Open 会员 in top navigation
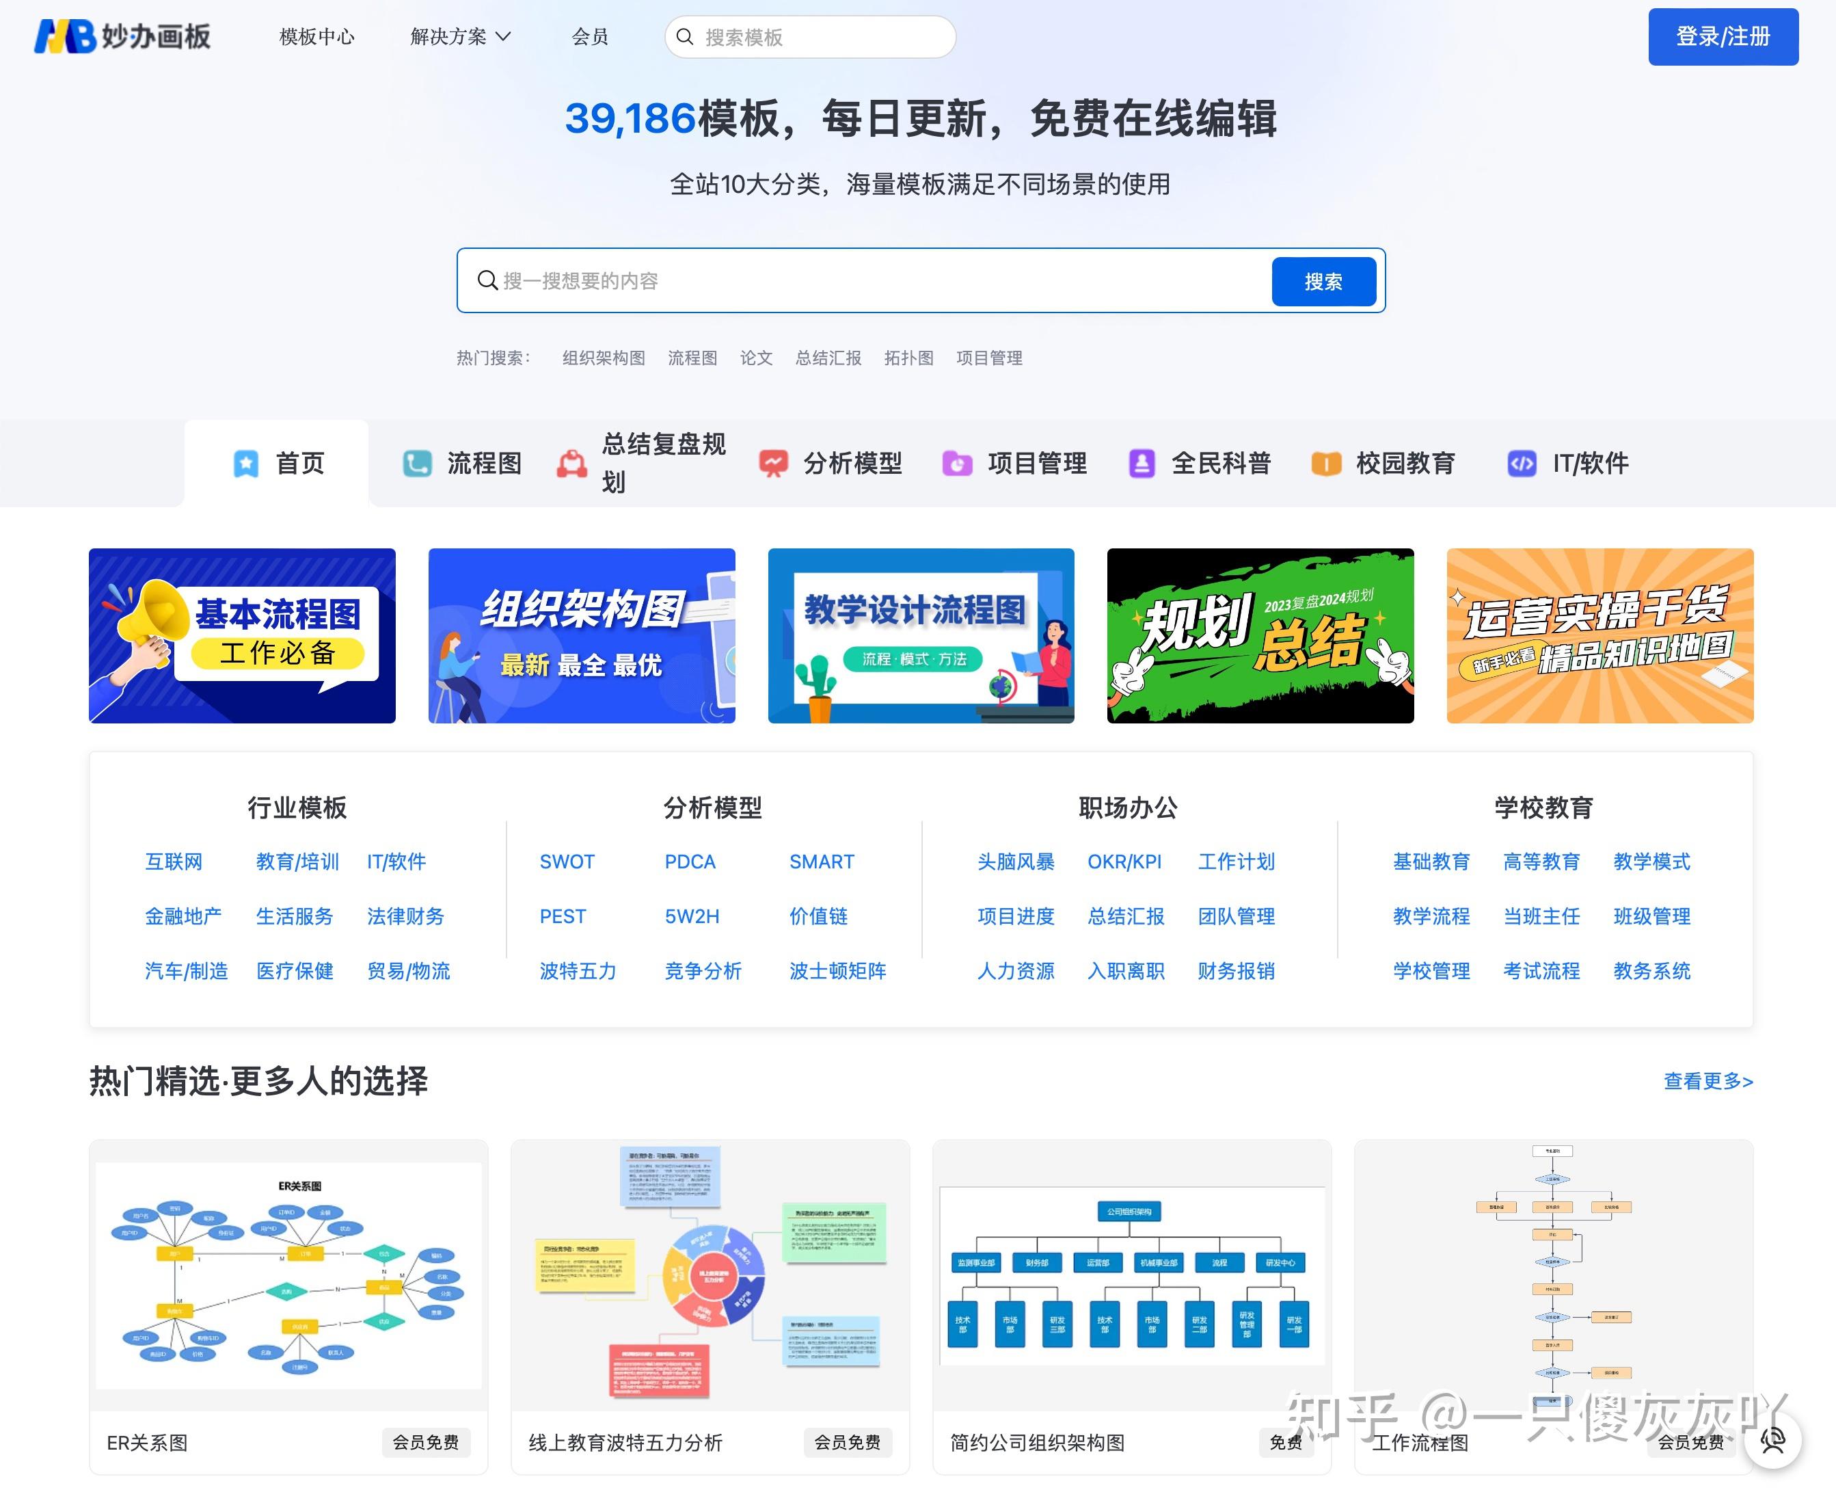1836x1492 pixels. [590, 36]
